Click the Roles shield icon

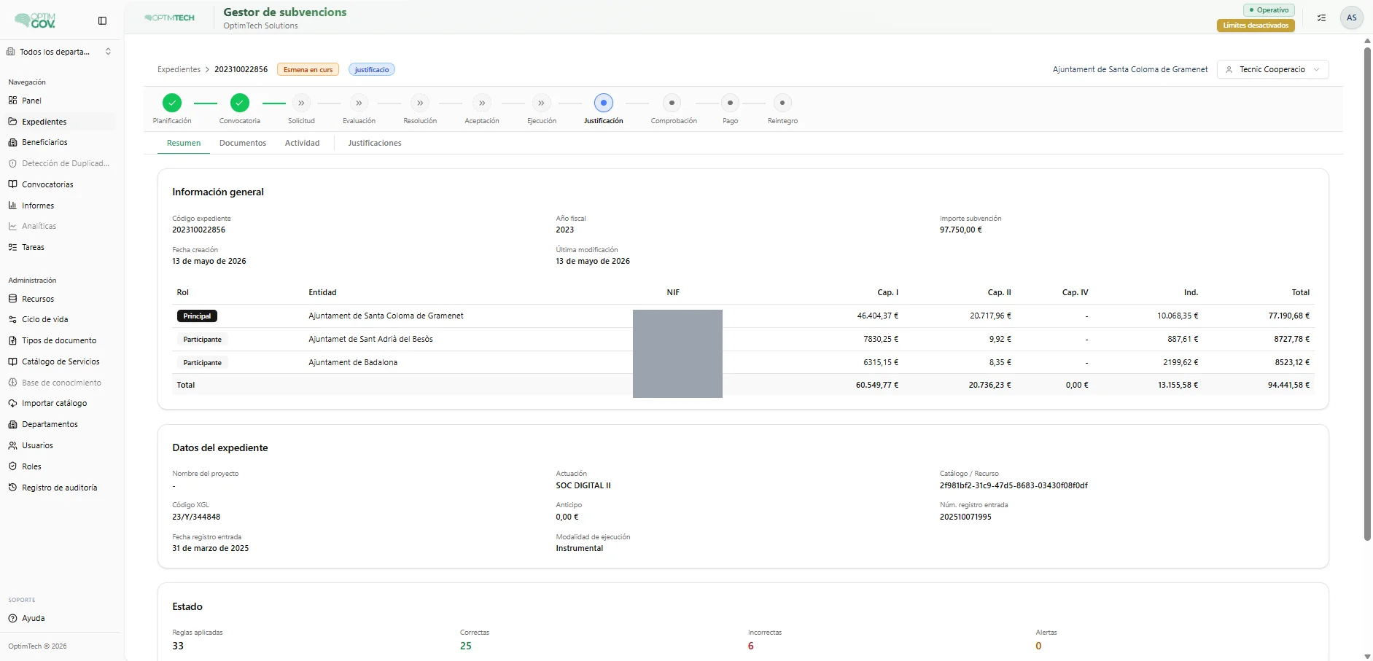(x=12, y=466)
